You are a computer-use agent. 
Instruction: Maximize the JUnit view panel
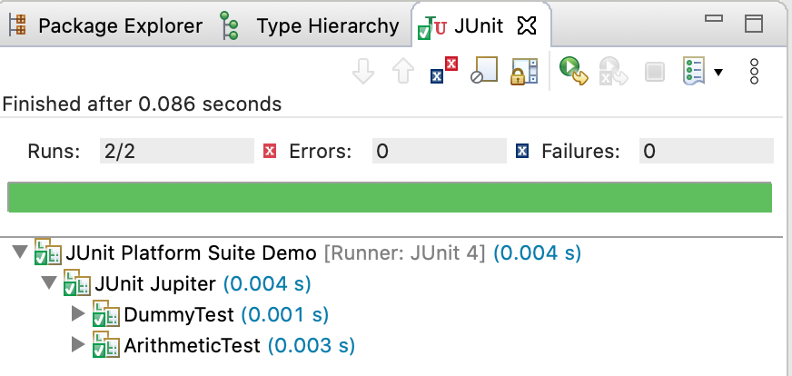(754, 24)
